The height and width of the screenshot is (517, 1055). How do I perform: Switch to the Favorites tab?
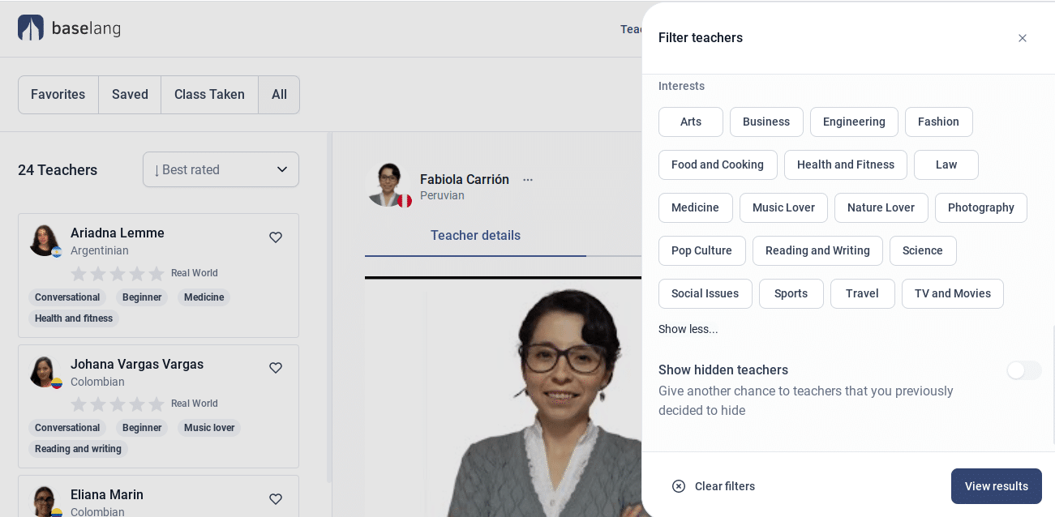(x=58, y=95)
